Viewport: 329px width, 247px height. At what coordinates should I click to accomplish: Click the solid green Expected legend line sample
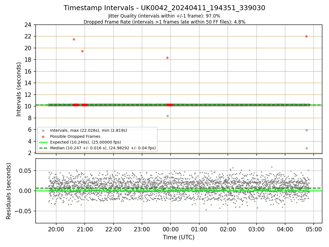[x=43, y=142]
